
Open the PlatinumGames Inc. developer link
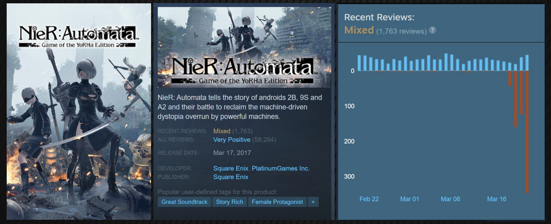coord(280,168)
